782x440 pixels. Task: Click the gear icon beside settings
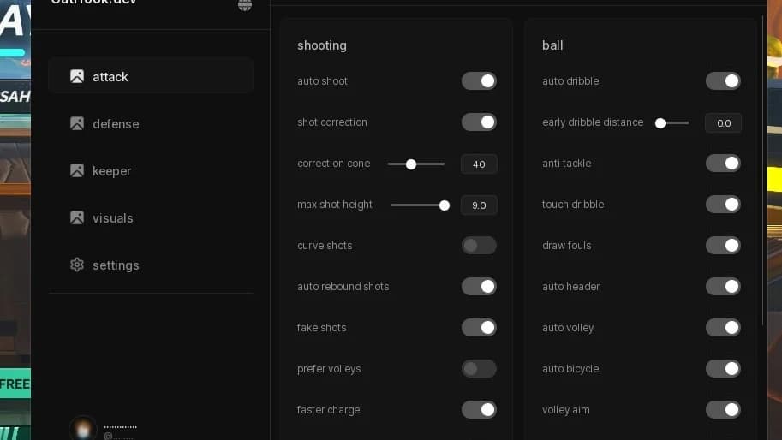tap(77, 265)
